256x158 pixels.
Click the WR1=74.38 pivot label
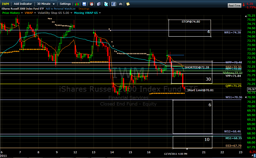tap(233, 32)
